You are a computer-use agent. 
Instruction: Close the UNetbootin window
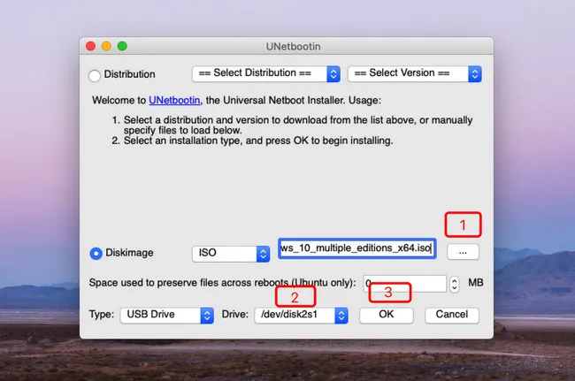click(x=90, y=46)
